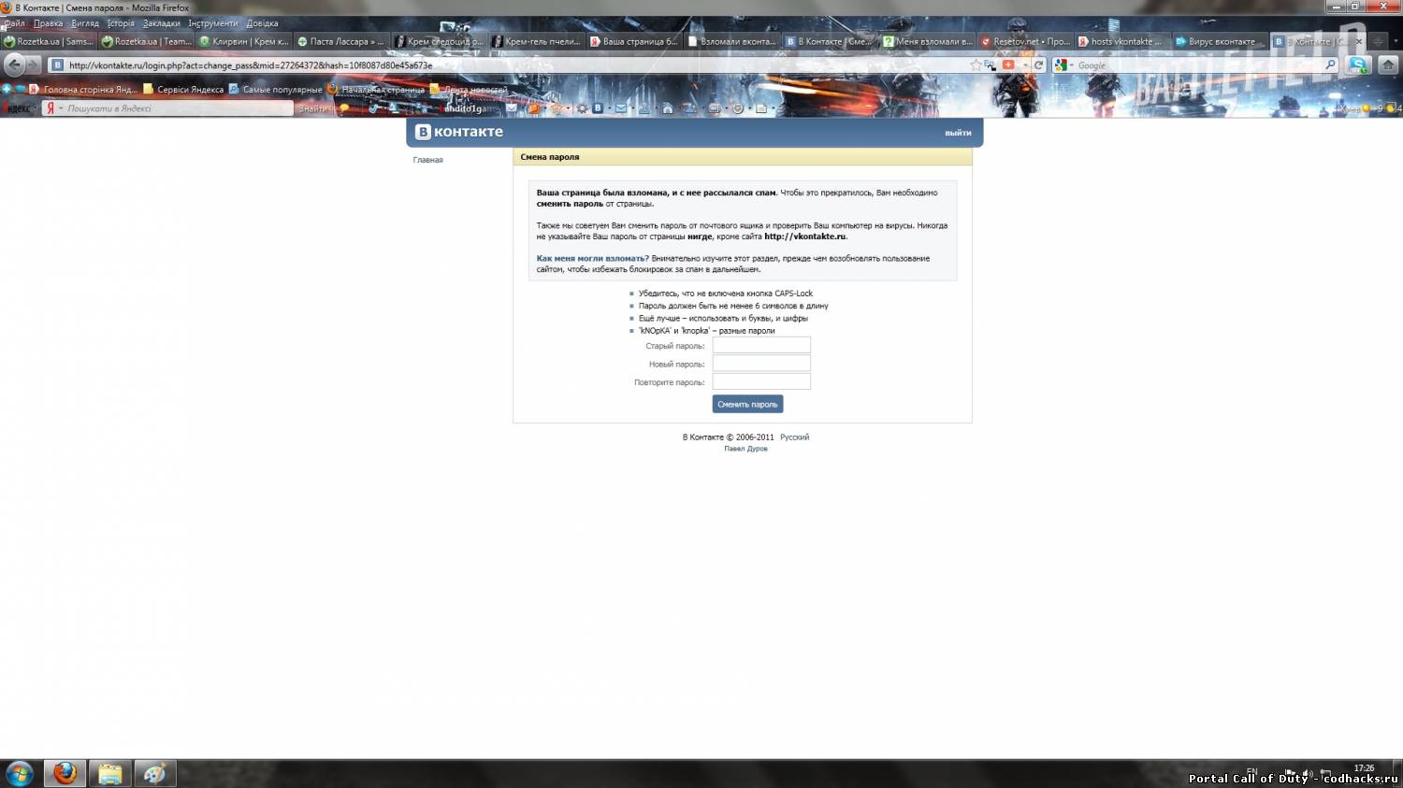Open the Самые популярные bookmark
1403x788 pixels.
click(x=276, y=90)
